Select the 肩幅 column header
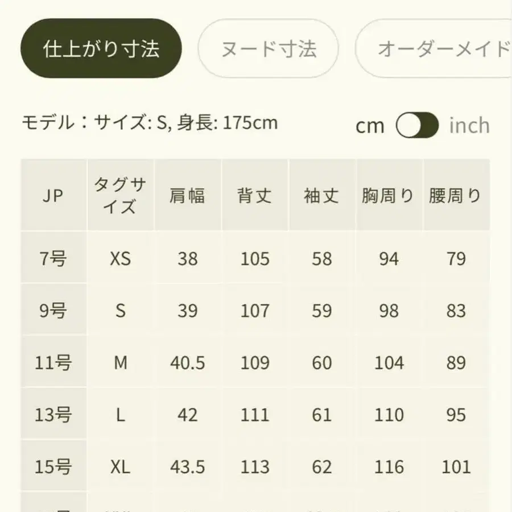The width and height of the screenshot is (512, 512). coord(188,195)
